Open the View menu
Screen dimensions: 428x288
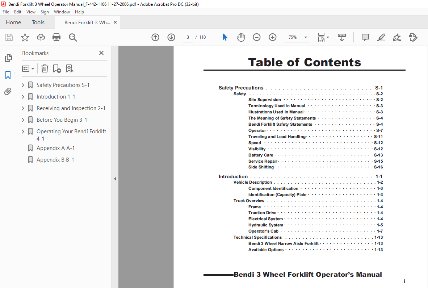coord(31,12)
